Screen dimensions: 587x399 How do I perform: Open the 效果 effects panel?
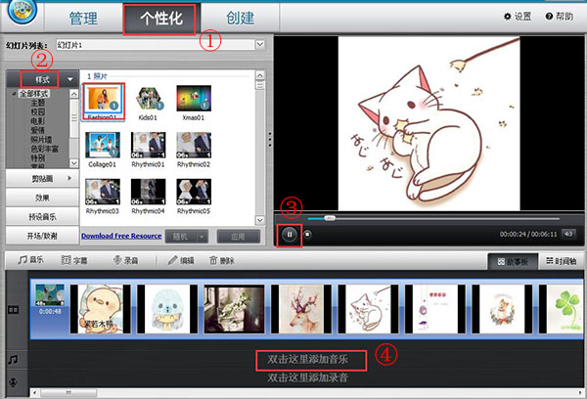click(x=42, y=198)
